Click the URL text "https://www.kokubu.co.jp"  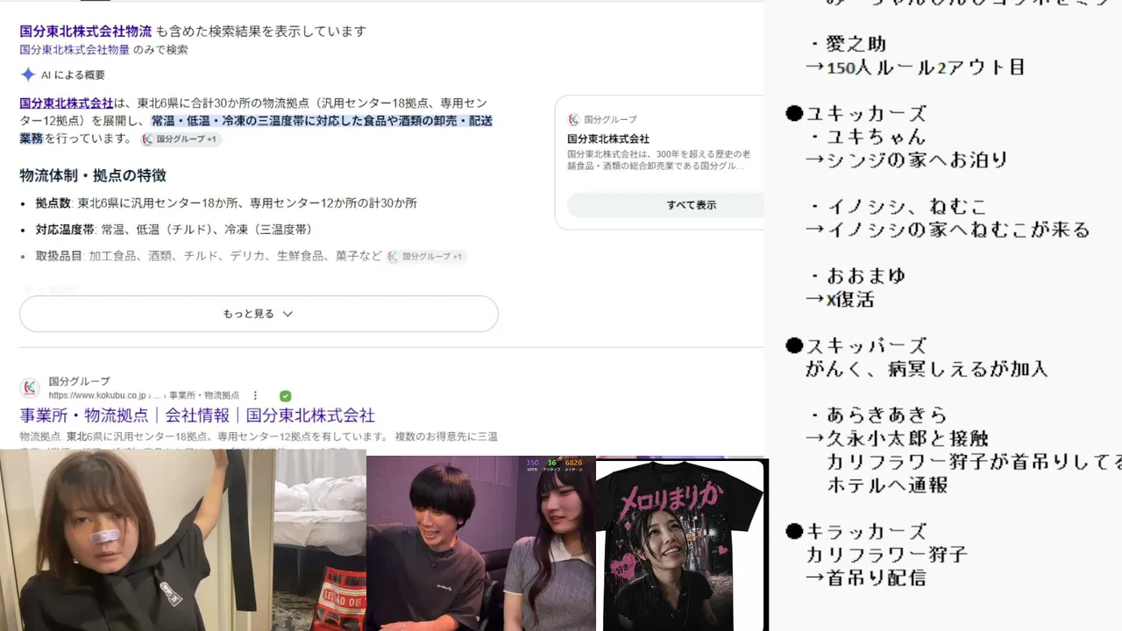click(97, 395)
